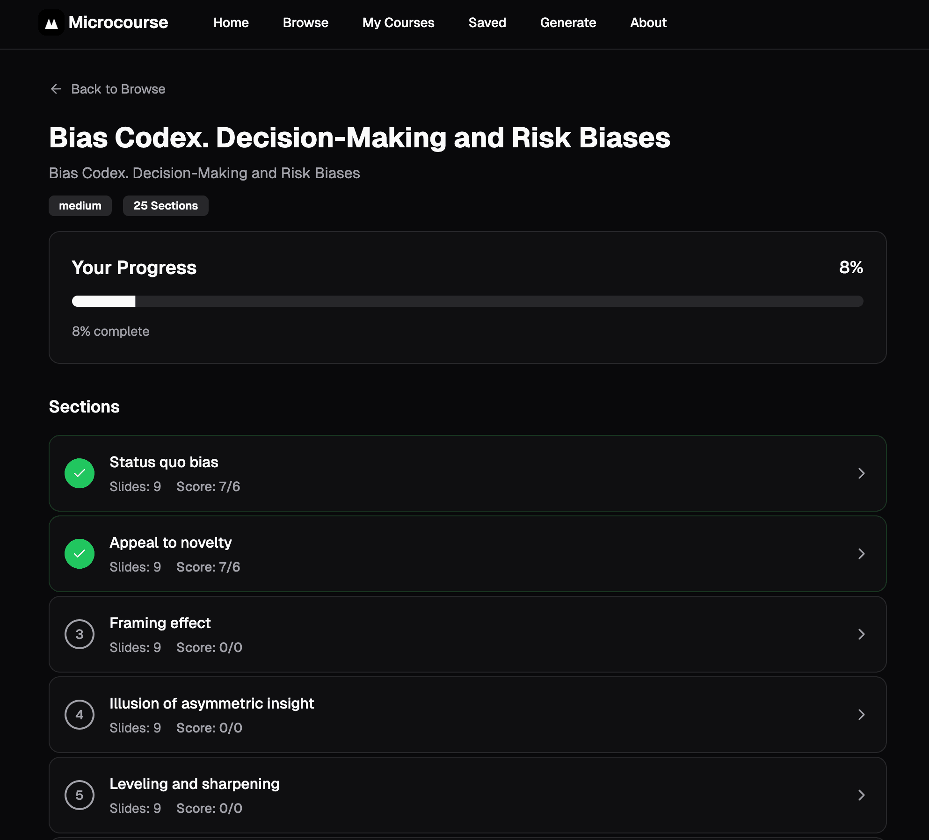Open the Generate nav item
929x840 pixels.
click(x=568, y=22)
